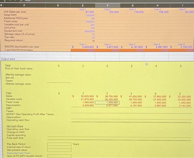194x158 pixels.
Task: Select column D header
Action: [x=58, y=6]
